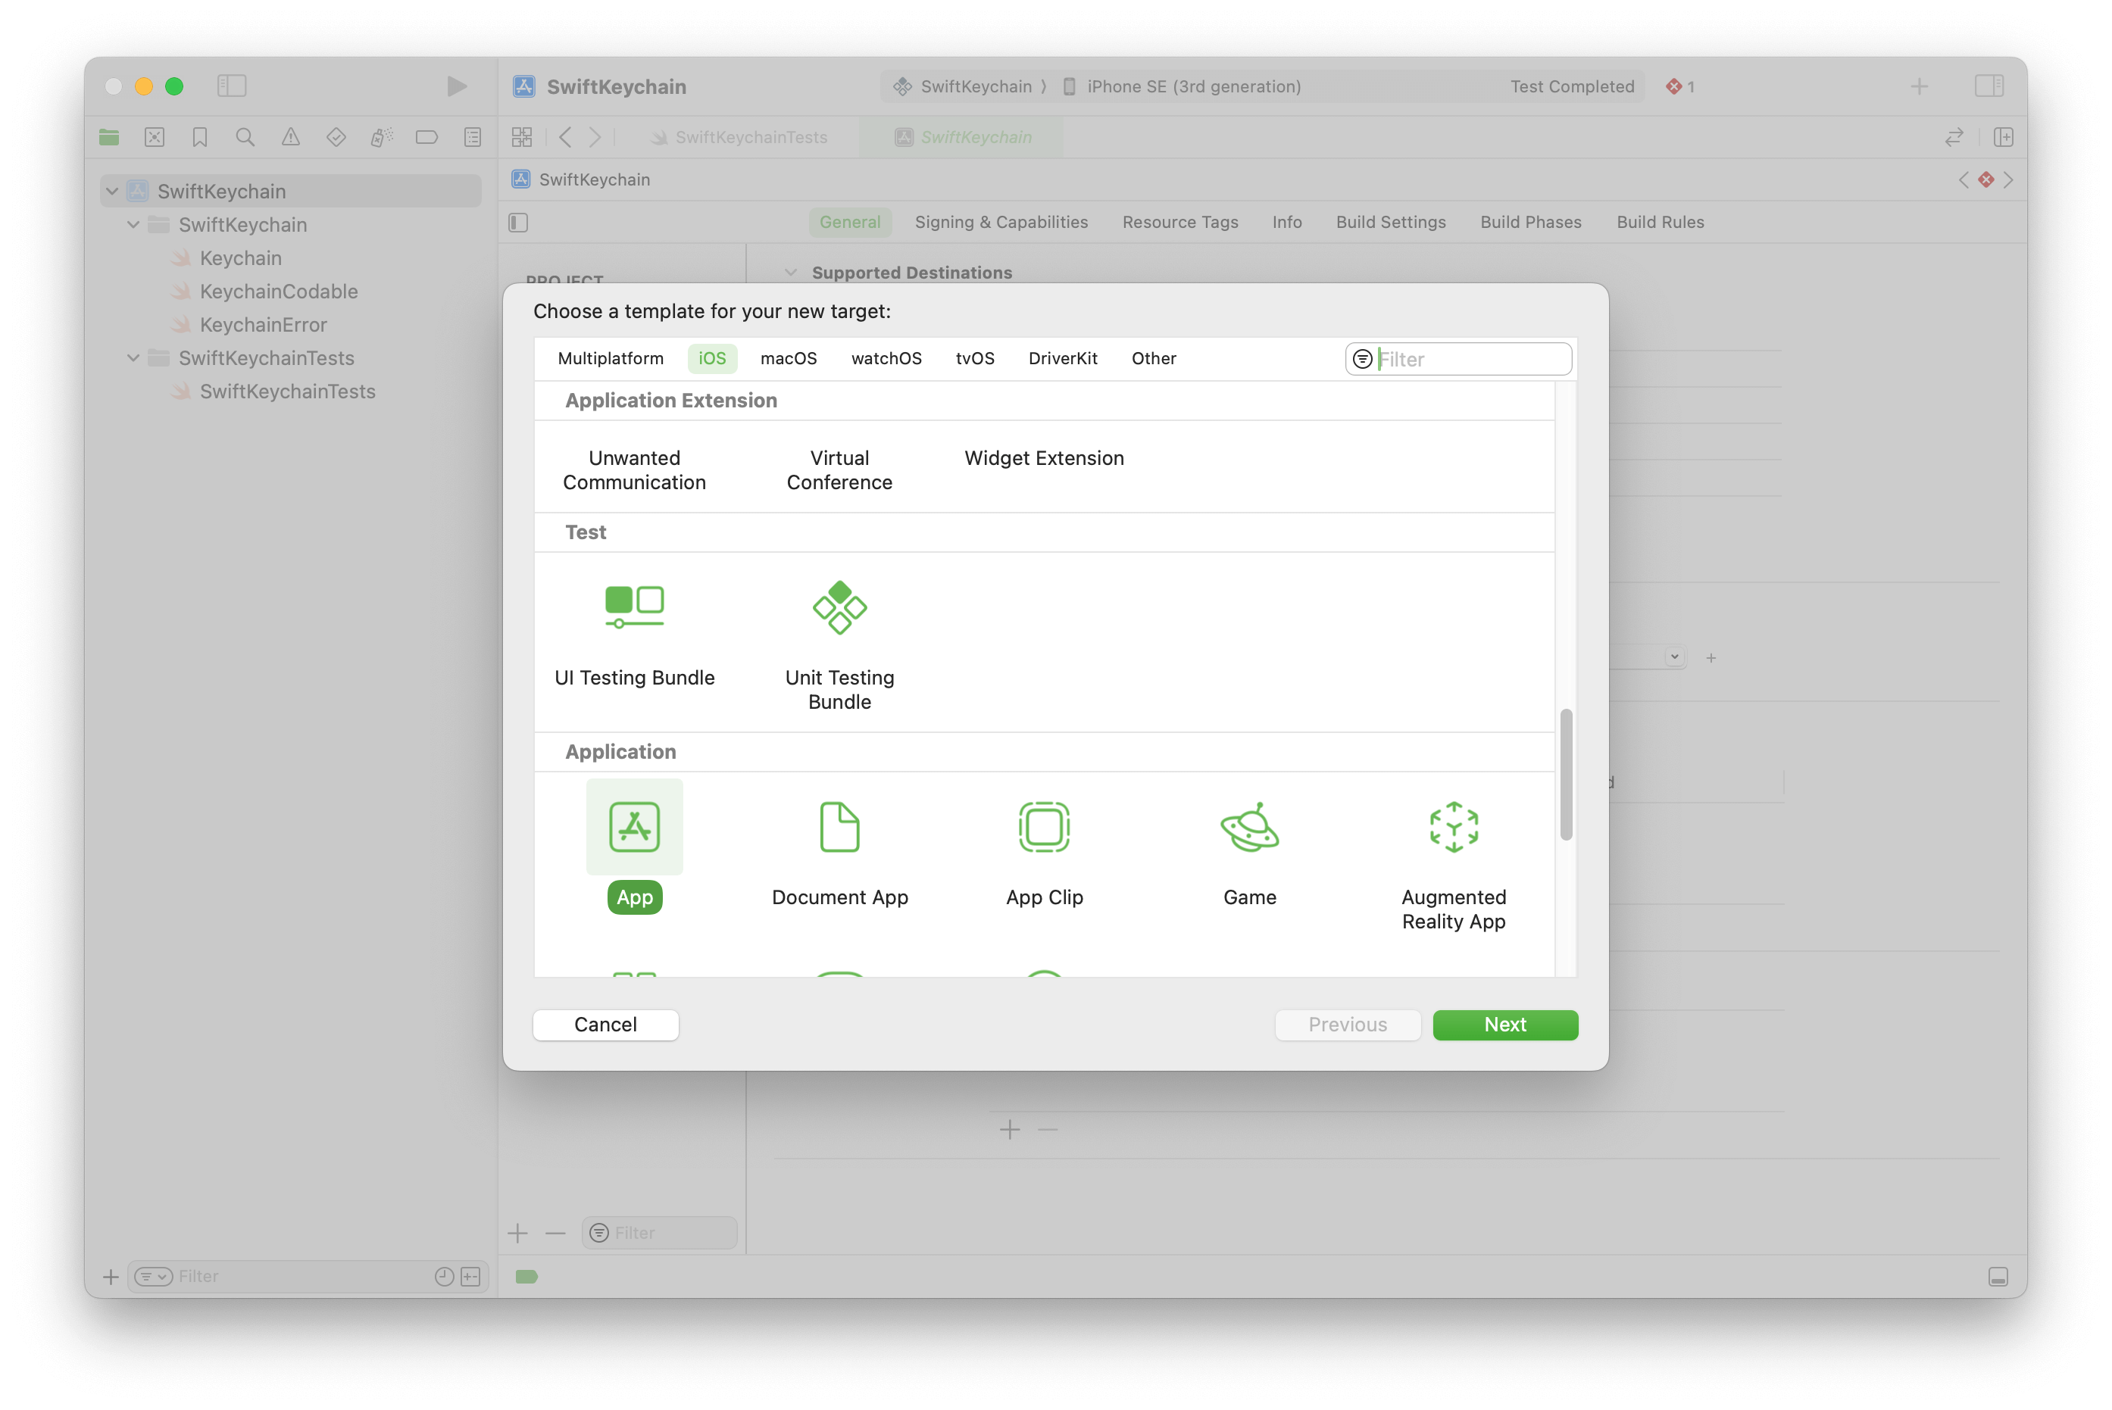The height and width of the screenshot is (1410, 2112).
Task: Click the Next button
Action: click(x=1505, y=1025)
